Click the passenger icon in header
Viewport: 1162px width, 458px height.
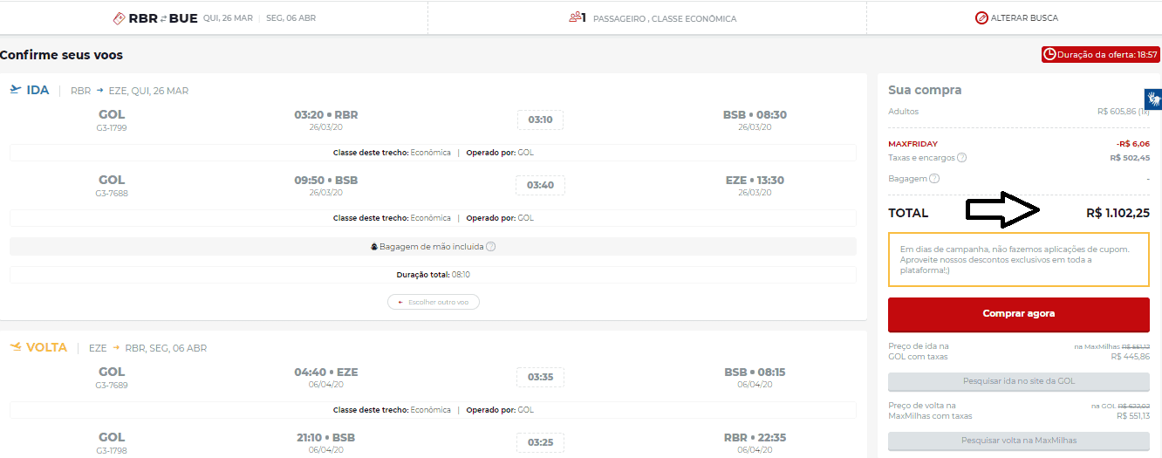[574, 17]
